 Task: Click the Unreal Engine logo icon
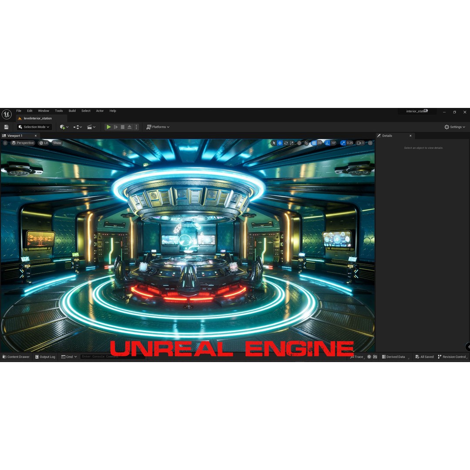pyautogui.click(x=7, y=114)
